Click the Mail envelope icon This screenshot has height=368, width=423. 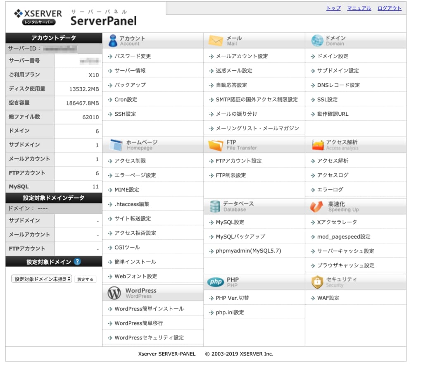tap(216, 41)
